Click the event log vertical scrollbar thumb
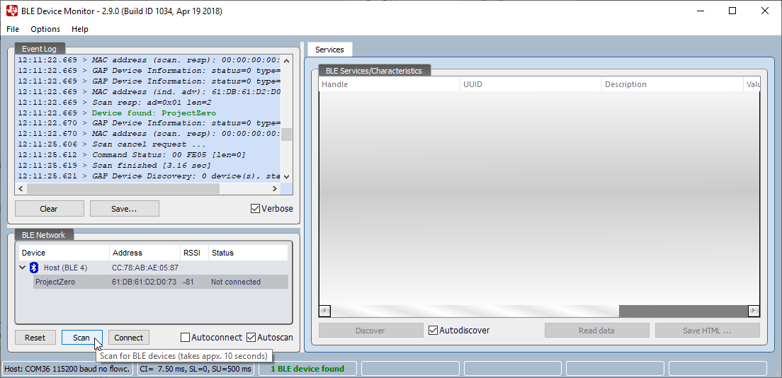Image resolution: width=782 pixels, height=378 pixels. [287, 134]
